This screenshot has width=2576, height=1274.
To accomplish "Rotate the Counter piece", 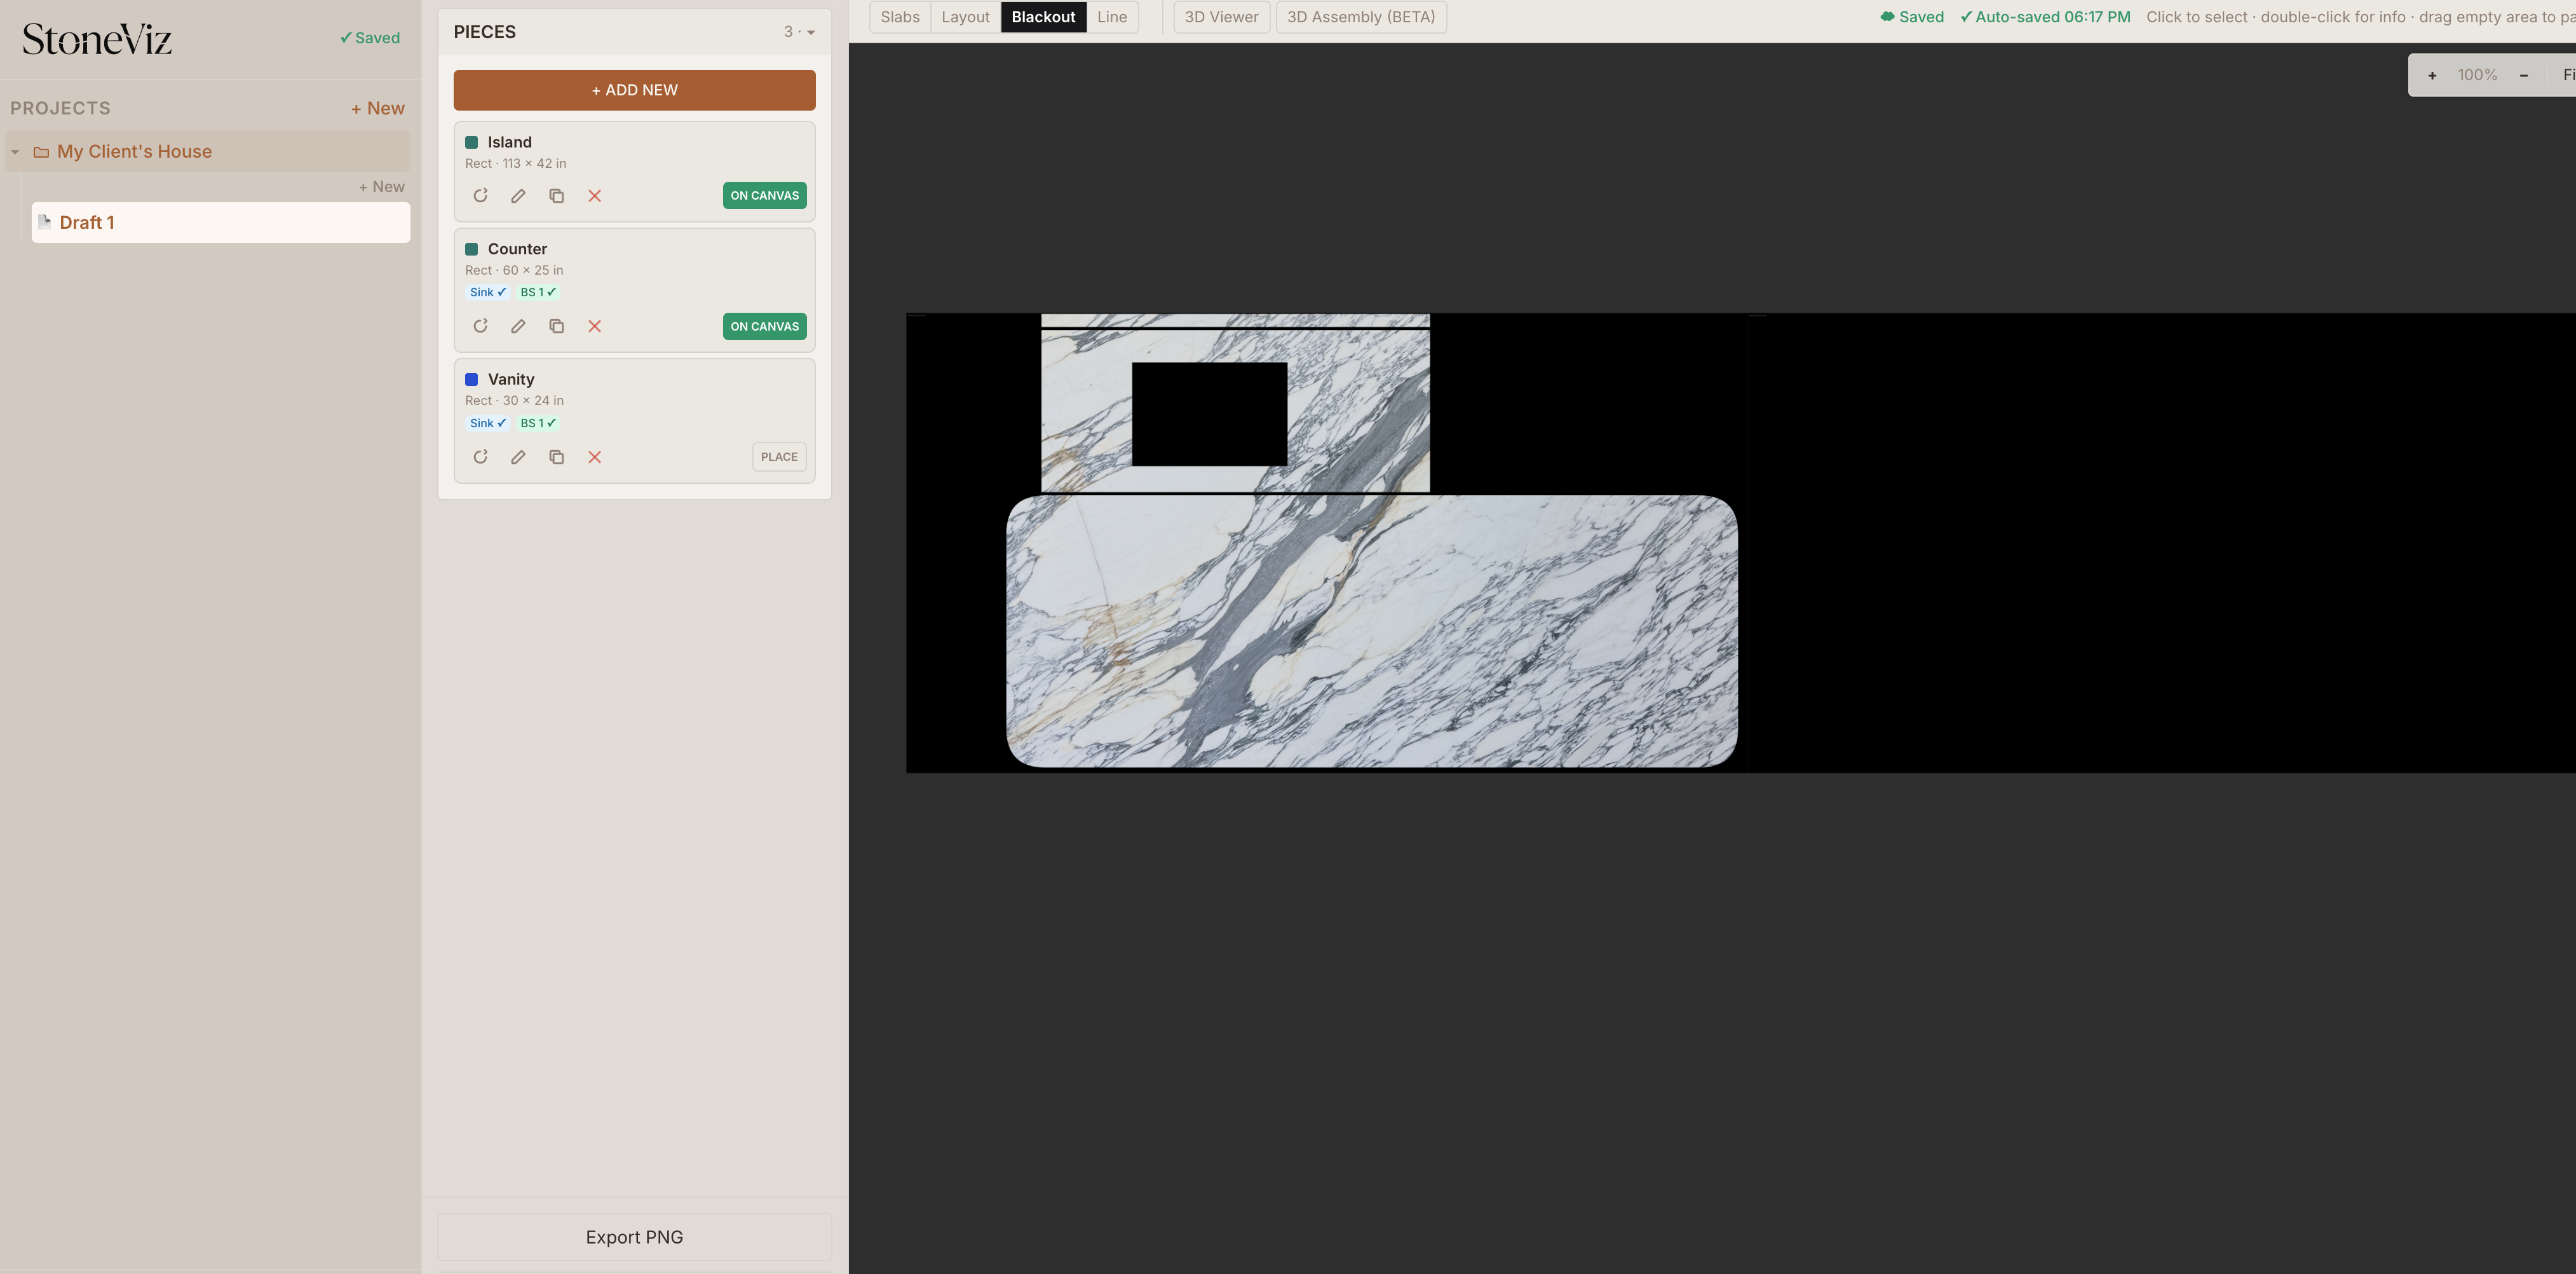I will click(480, 326).
